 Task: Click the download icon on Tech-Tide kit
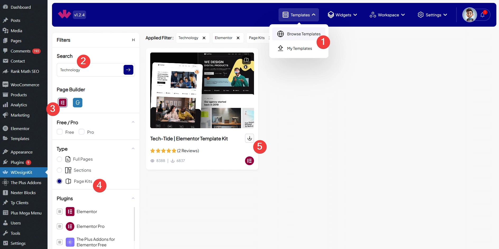(250, 138)
